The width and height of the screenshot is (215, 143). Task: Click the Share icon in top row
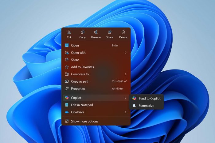[x=110, y=32]
